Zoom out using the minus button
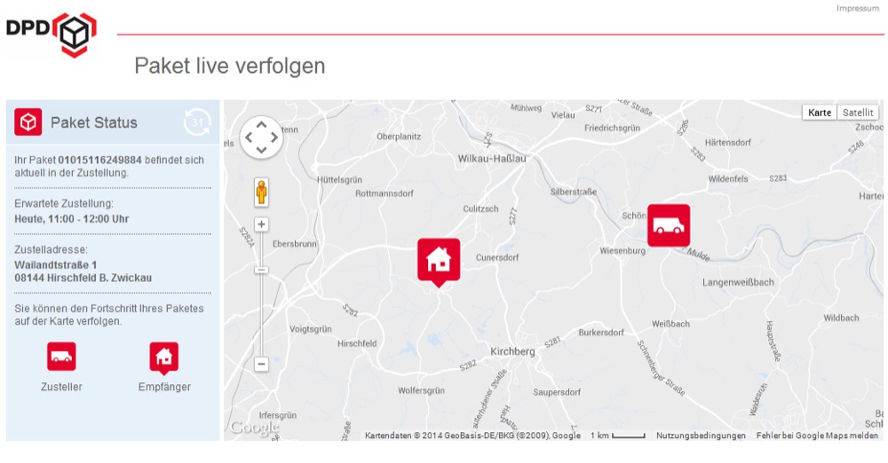Screen dimensions: 888x463 [261, 364]
